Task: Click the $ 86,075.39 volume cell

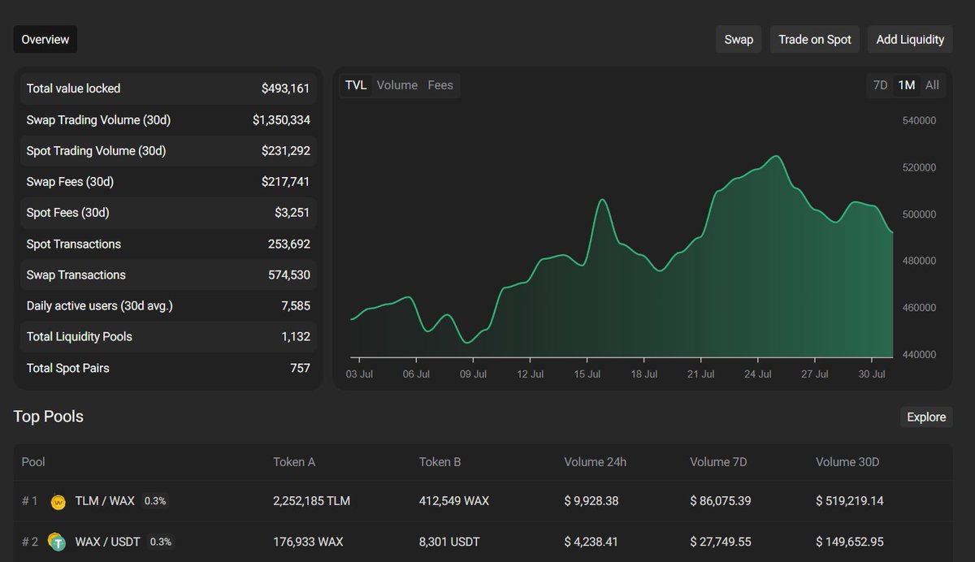Action: pos(721,501)
